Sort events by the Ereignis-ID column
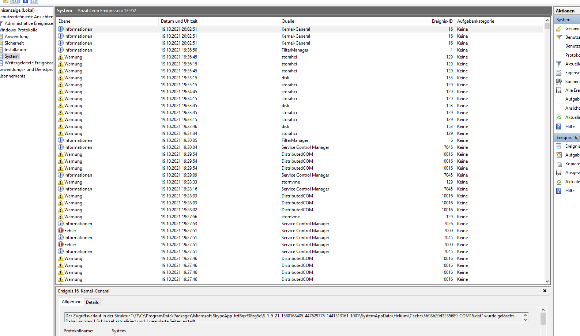 (411, 21)
